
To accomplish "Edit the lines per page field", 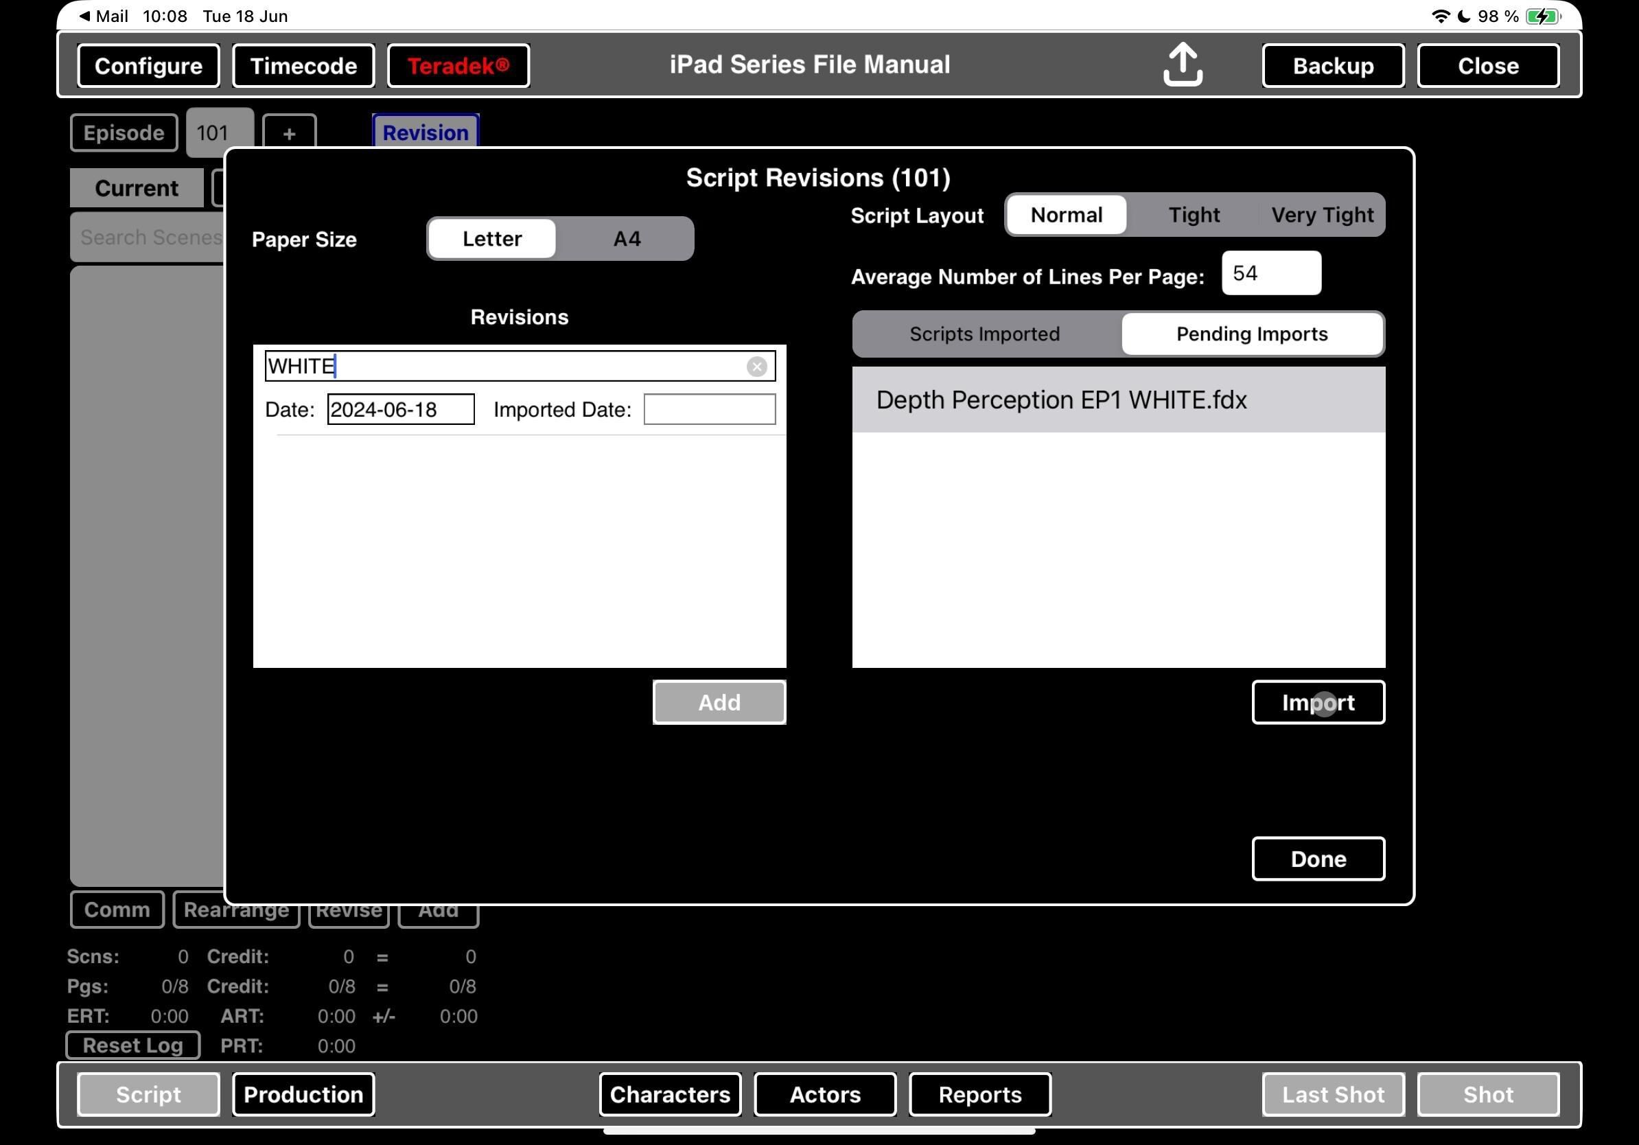I will (1270, 273).
